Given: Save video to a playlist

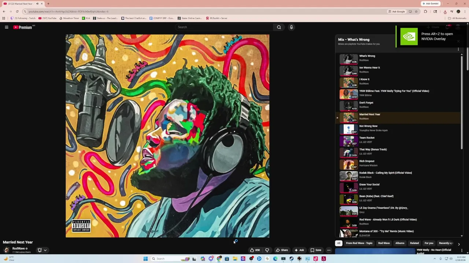Looking at the screenshot, I should (316, 250).
